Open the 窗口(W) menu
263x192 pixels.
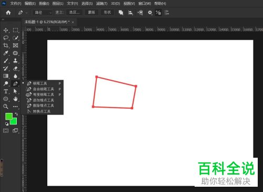145,4
